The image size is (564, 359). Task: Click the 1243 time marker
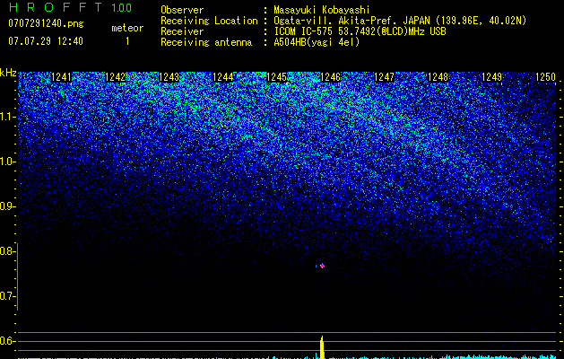coord(169,77)
